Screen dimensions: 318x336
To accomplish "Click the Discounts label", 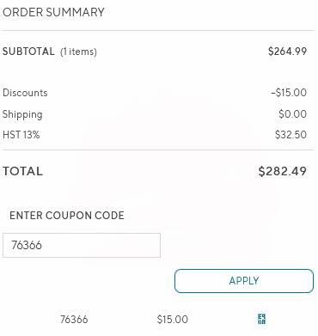I will pyautogui.click(x=25, y=93).
